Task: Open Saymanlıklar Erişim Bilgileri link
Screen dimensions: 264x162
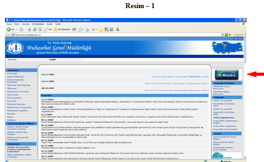Action: coord(224,143)
